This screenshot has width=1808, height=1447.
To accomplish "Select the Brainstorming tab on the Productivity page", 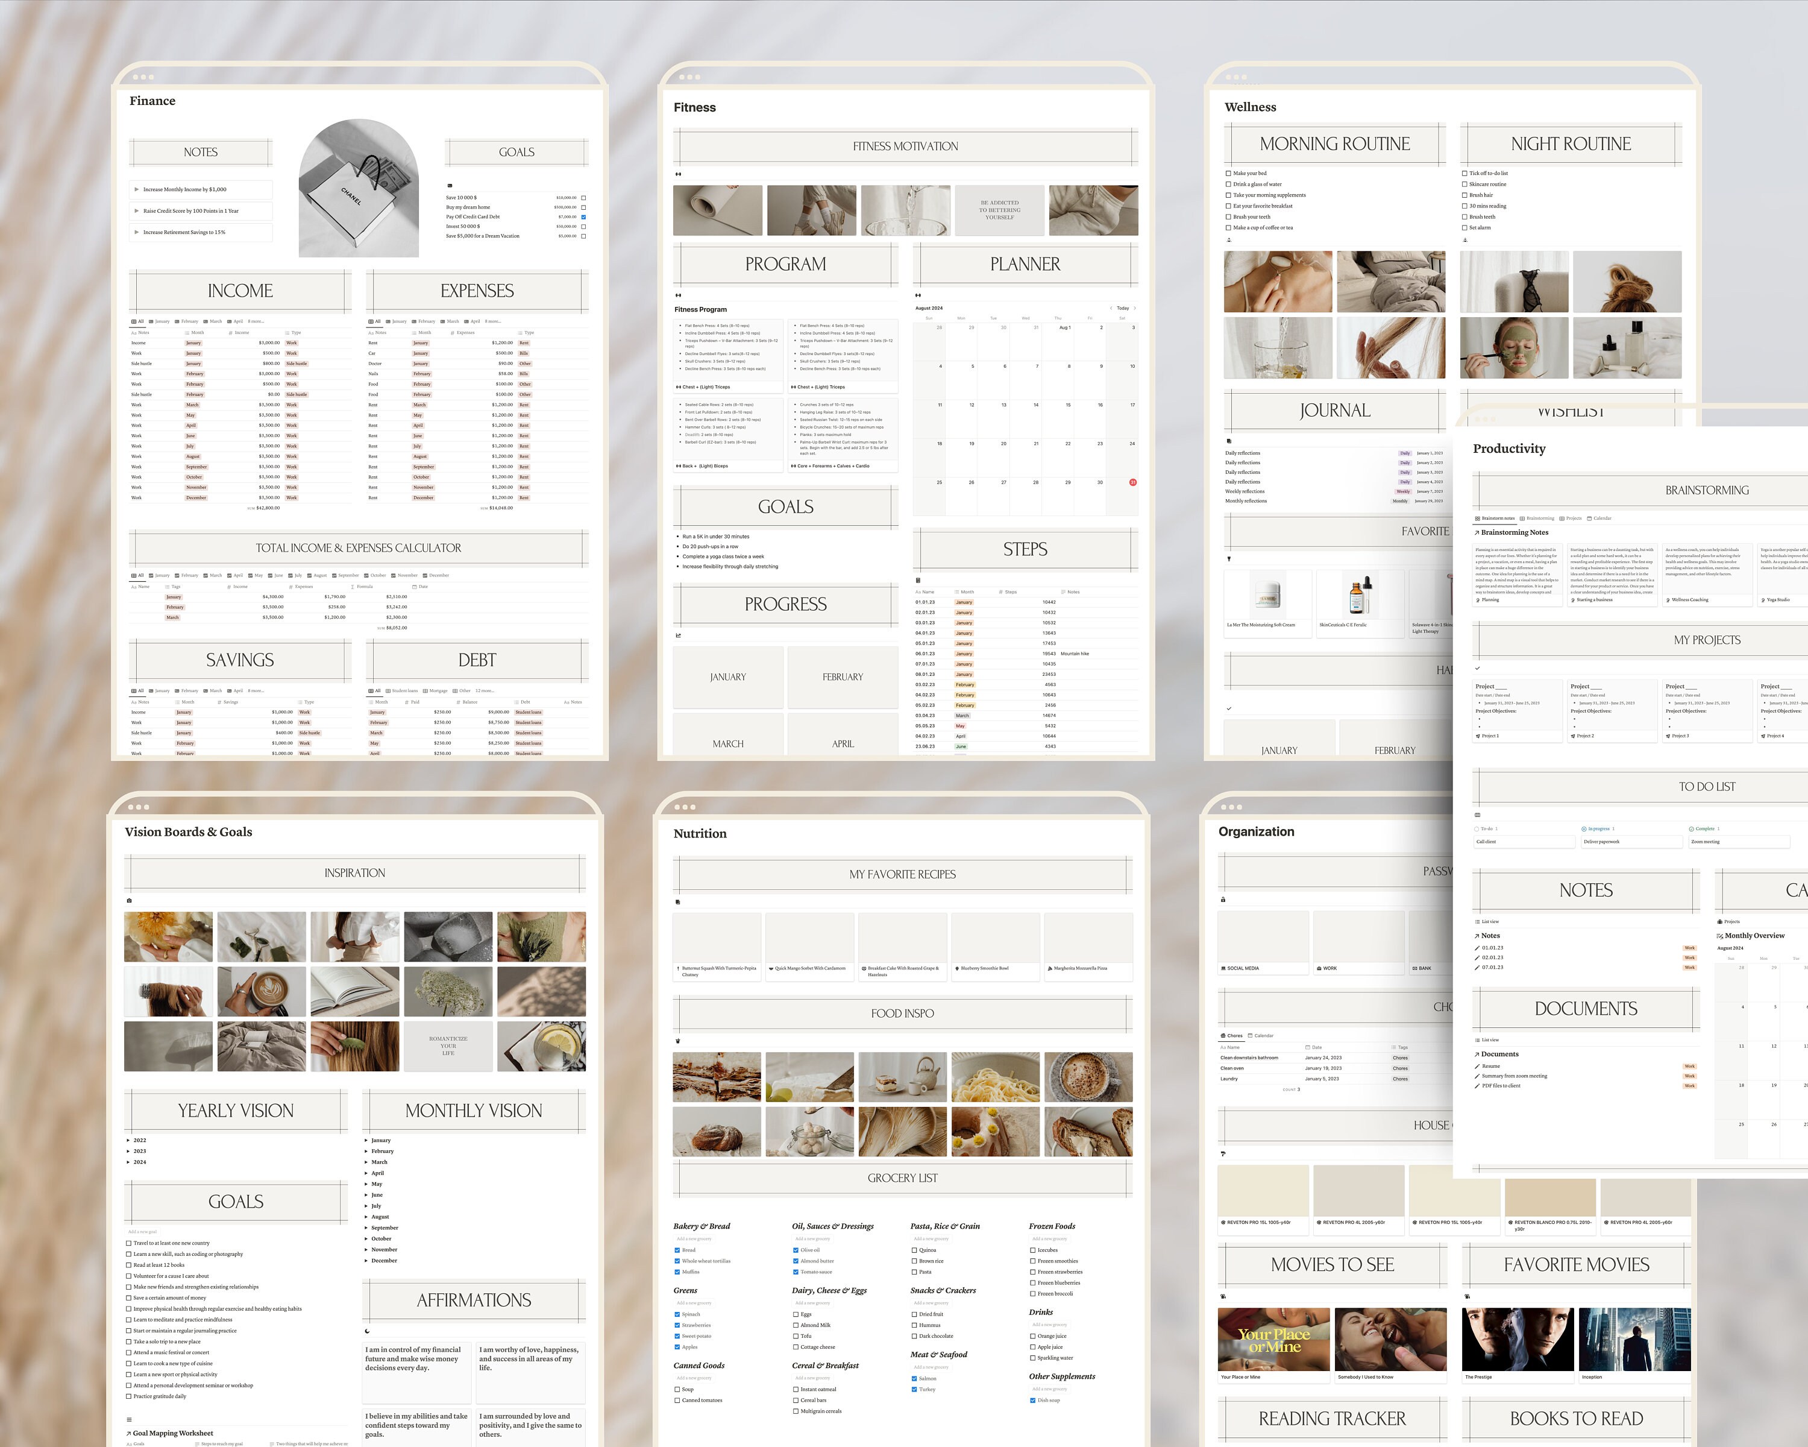I will [1540, 519].
